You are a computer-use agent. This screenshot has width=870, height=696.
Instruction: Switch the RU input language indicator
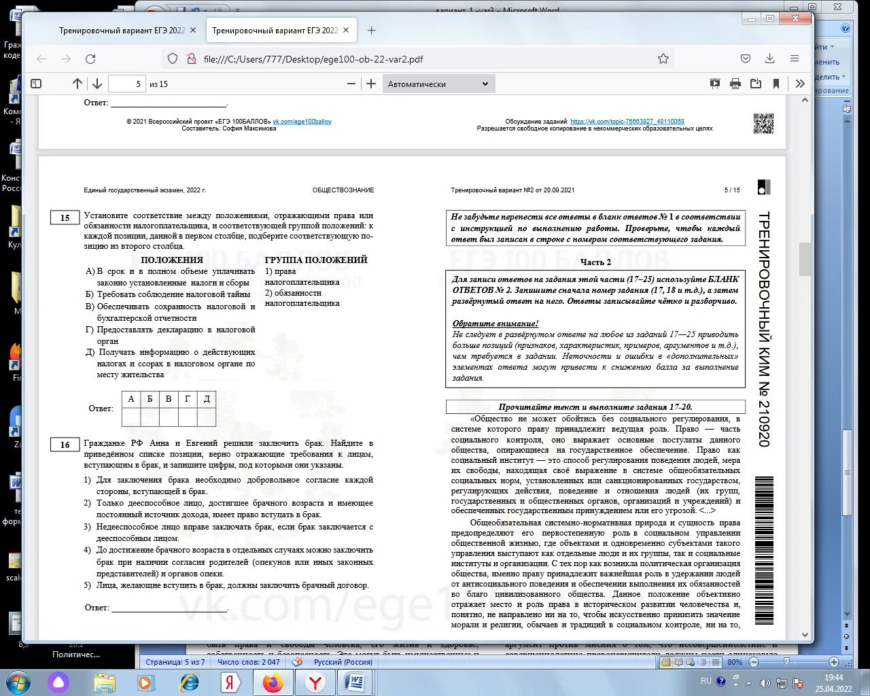tap(706, 681)
